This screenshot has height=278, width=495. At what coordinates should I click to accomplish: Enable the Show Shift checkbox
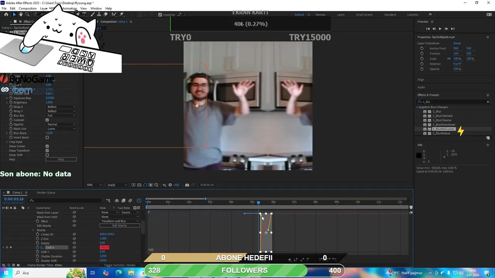tap(47, 155)
